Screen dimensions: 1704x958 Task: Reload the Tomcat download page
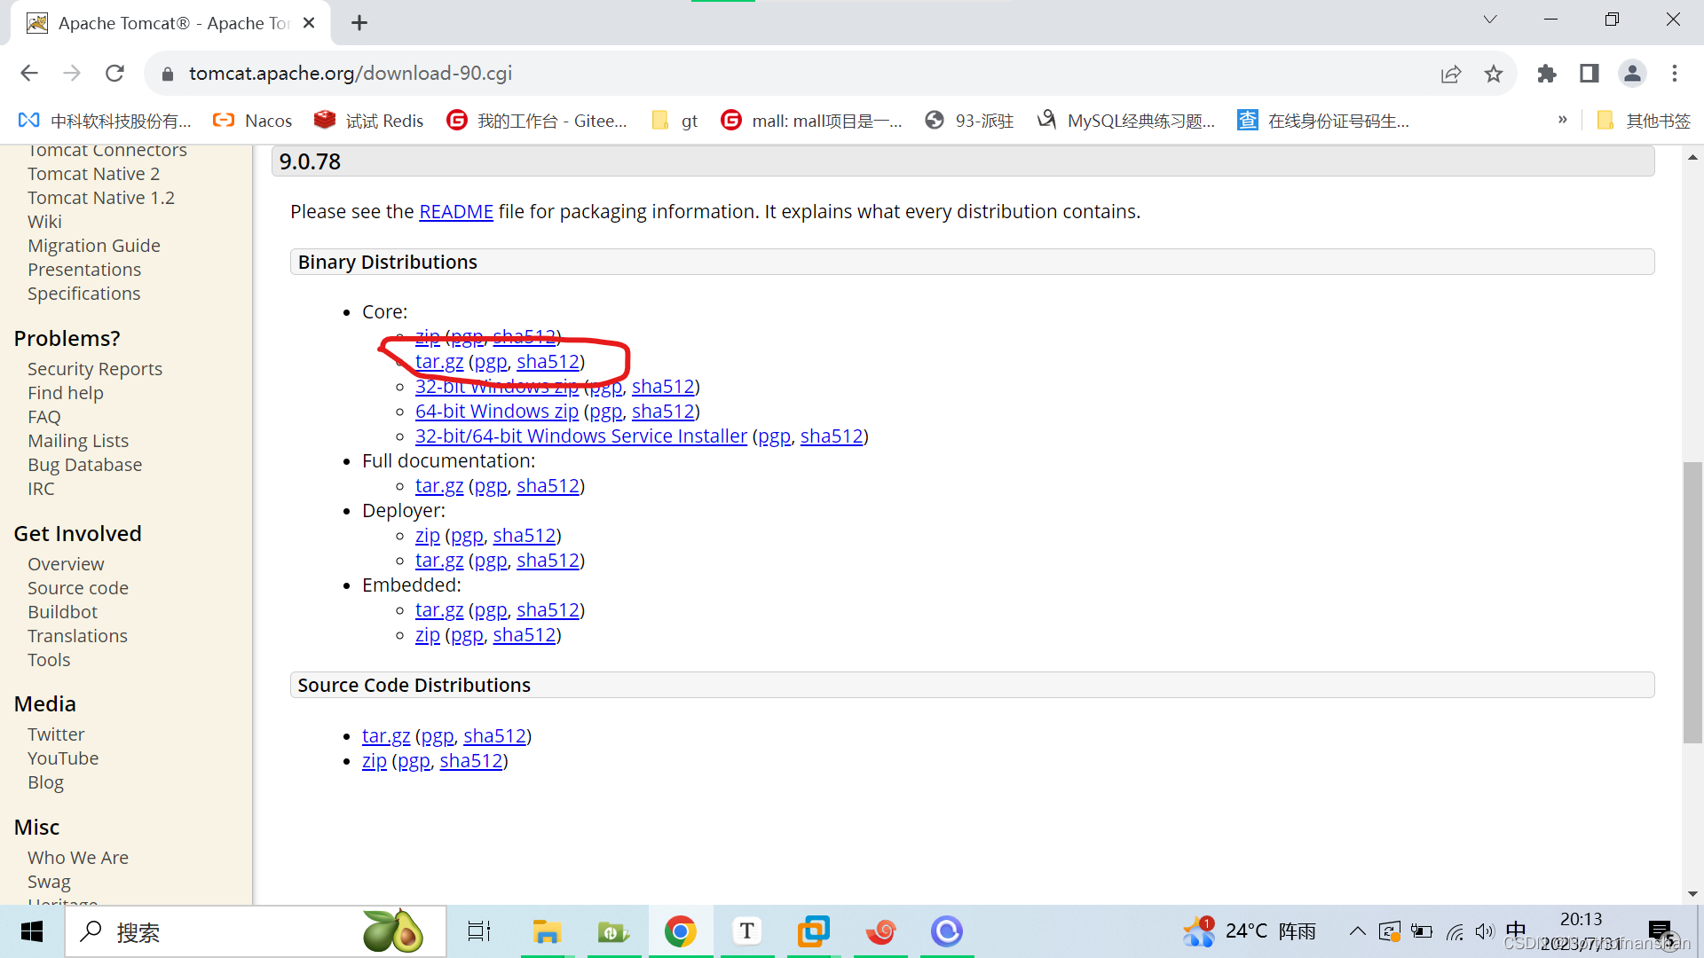114,73
